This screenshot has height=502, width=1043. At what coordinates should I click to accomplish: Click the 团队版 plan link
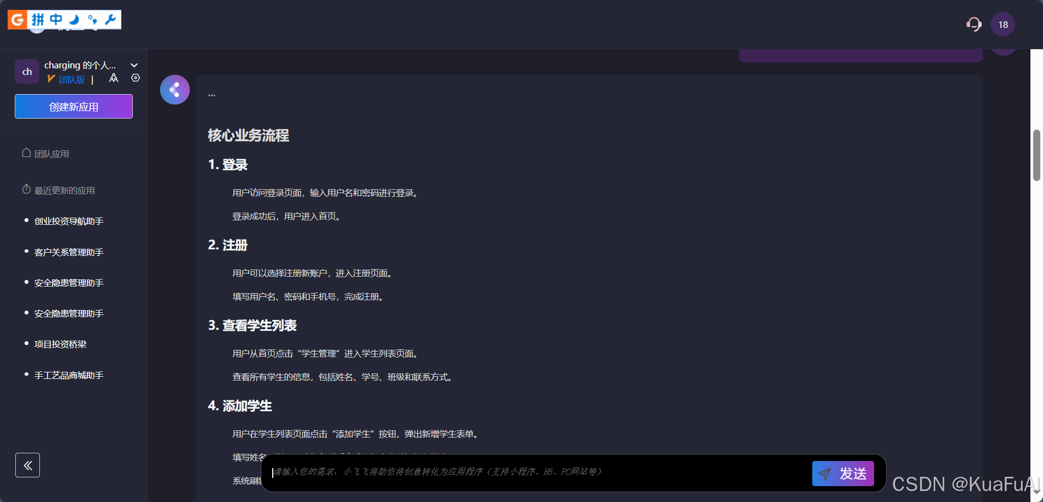(x=72, y=80)
